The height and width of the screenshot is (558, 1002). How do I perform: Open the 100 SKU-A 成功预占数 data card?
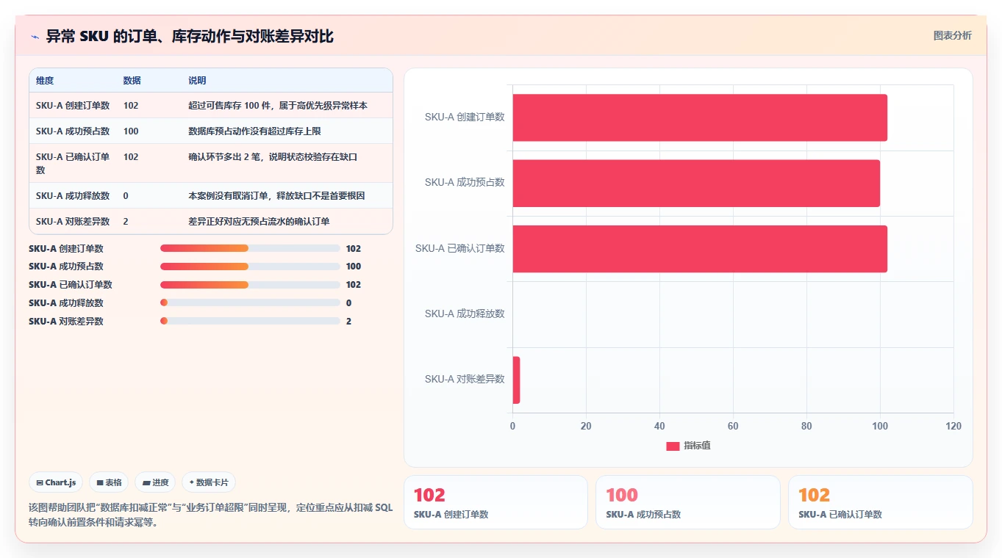coord(688,502)
